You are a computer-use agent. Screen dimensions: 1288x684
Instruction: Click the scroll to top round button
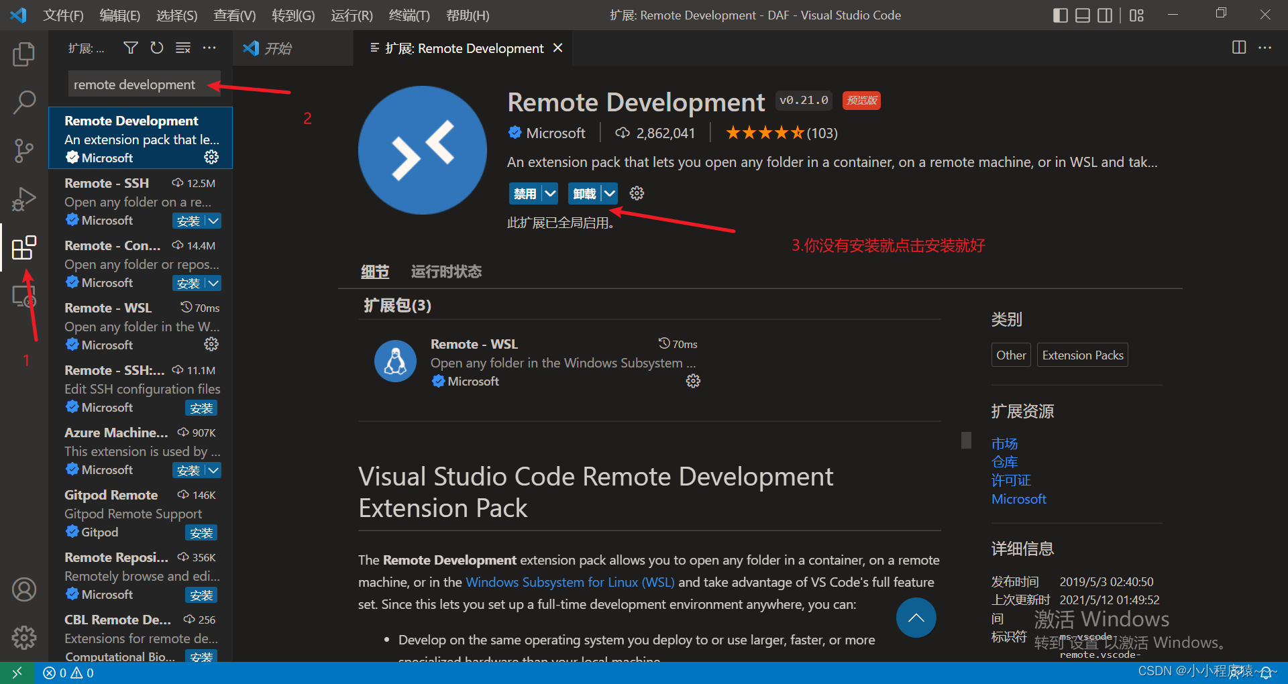click(916, 618)
